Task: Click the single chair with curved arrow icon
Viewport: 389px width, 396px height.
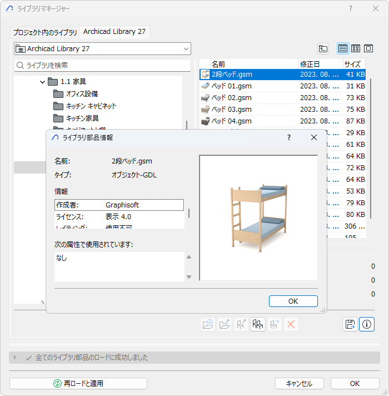Action: [241, 324]
